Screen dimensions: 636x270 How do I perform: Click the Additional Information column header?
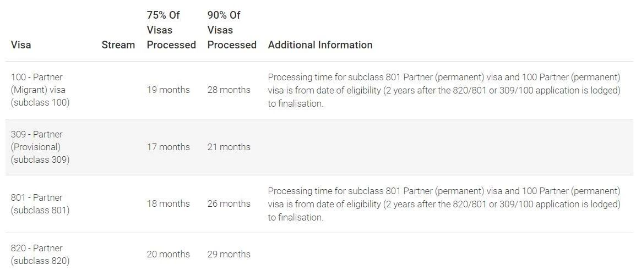(x=320, y=45)
